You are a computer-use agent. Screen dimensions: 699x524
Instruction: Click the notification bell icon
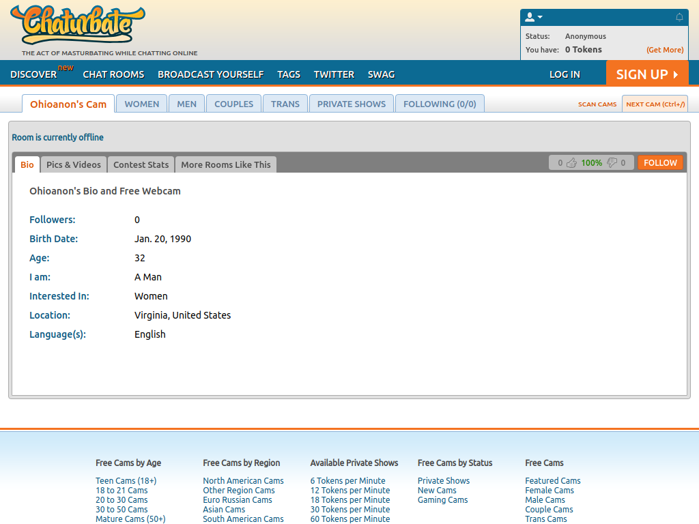point(679,17)
